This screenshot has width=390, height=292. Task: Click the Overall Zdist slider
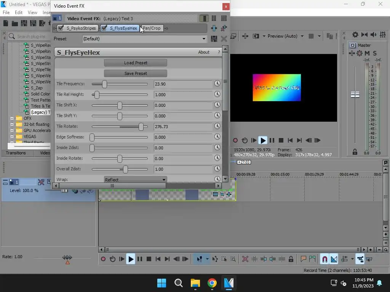coord(120,169)
